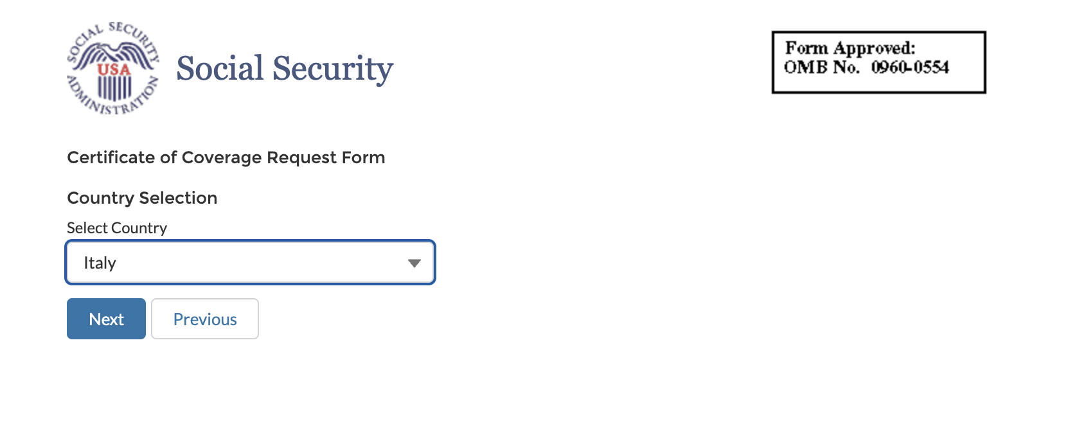Click inside the country selection input box
The width and height of the screenshot is (1068, 446).
coord(251,262)
